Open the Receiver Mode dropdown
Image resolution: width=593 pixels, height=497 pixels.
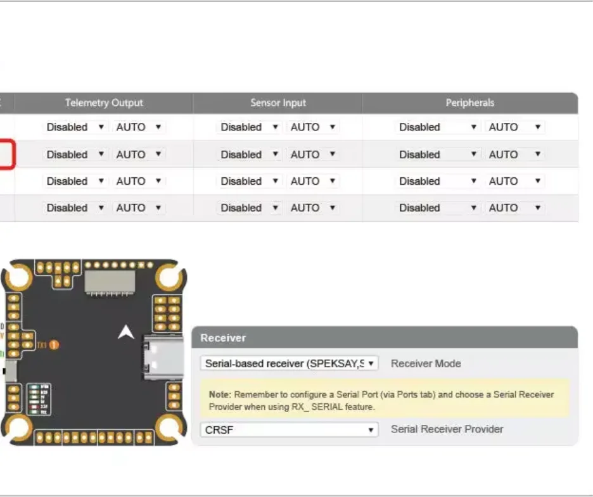click(290, 363)
